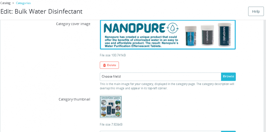This screenshot has height=132, width=266.
Task: Open the Help panel
Action: (256, 11)
